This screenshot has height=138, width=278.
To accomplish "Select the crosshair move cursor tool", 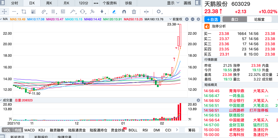I will [4, 12].
